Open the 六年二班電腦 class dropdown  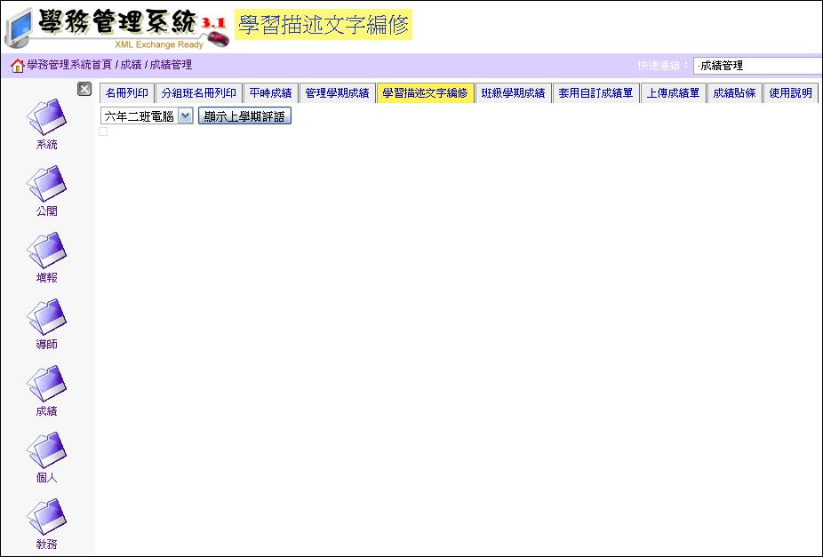147,115
